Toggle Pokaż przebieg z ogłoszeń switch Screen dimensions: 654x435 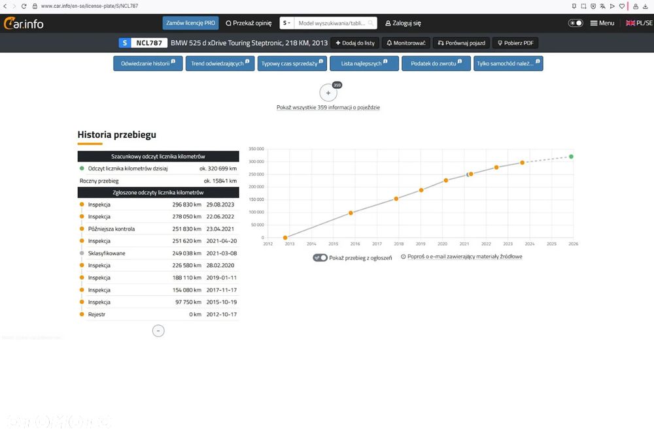[x=320, y=257]
